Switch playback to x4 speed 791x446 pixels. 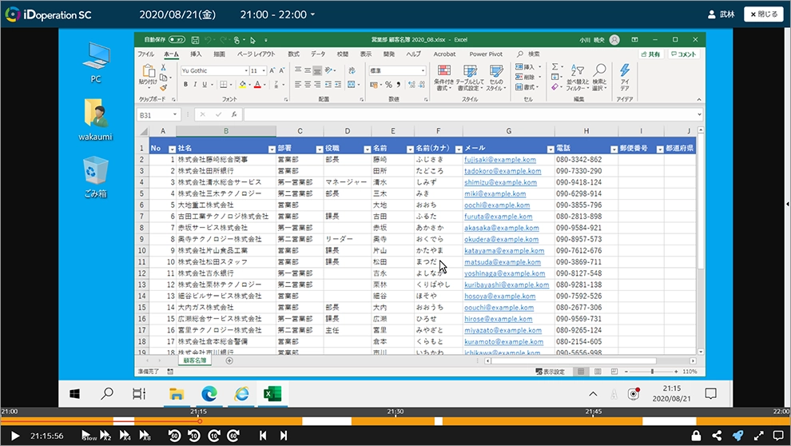125,436
